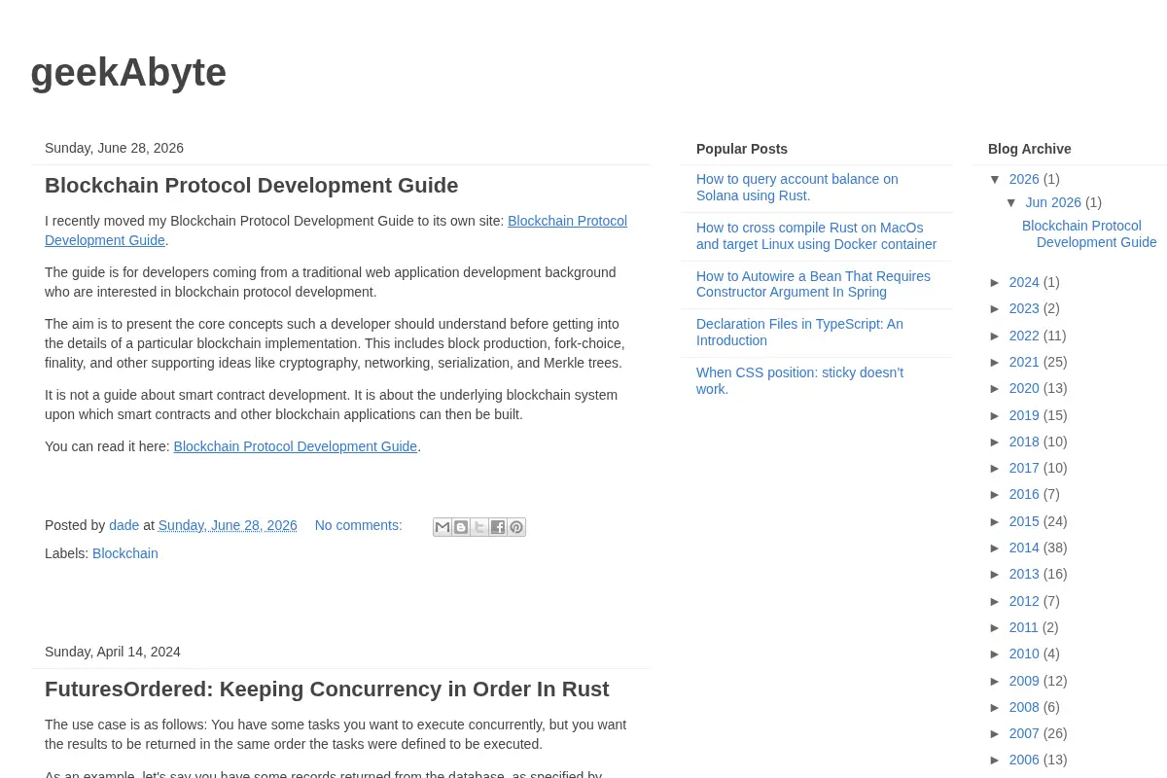Open the 2022 archive year link
This screenshot has width=1167, height=778.
pos(1024,336)
